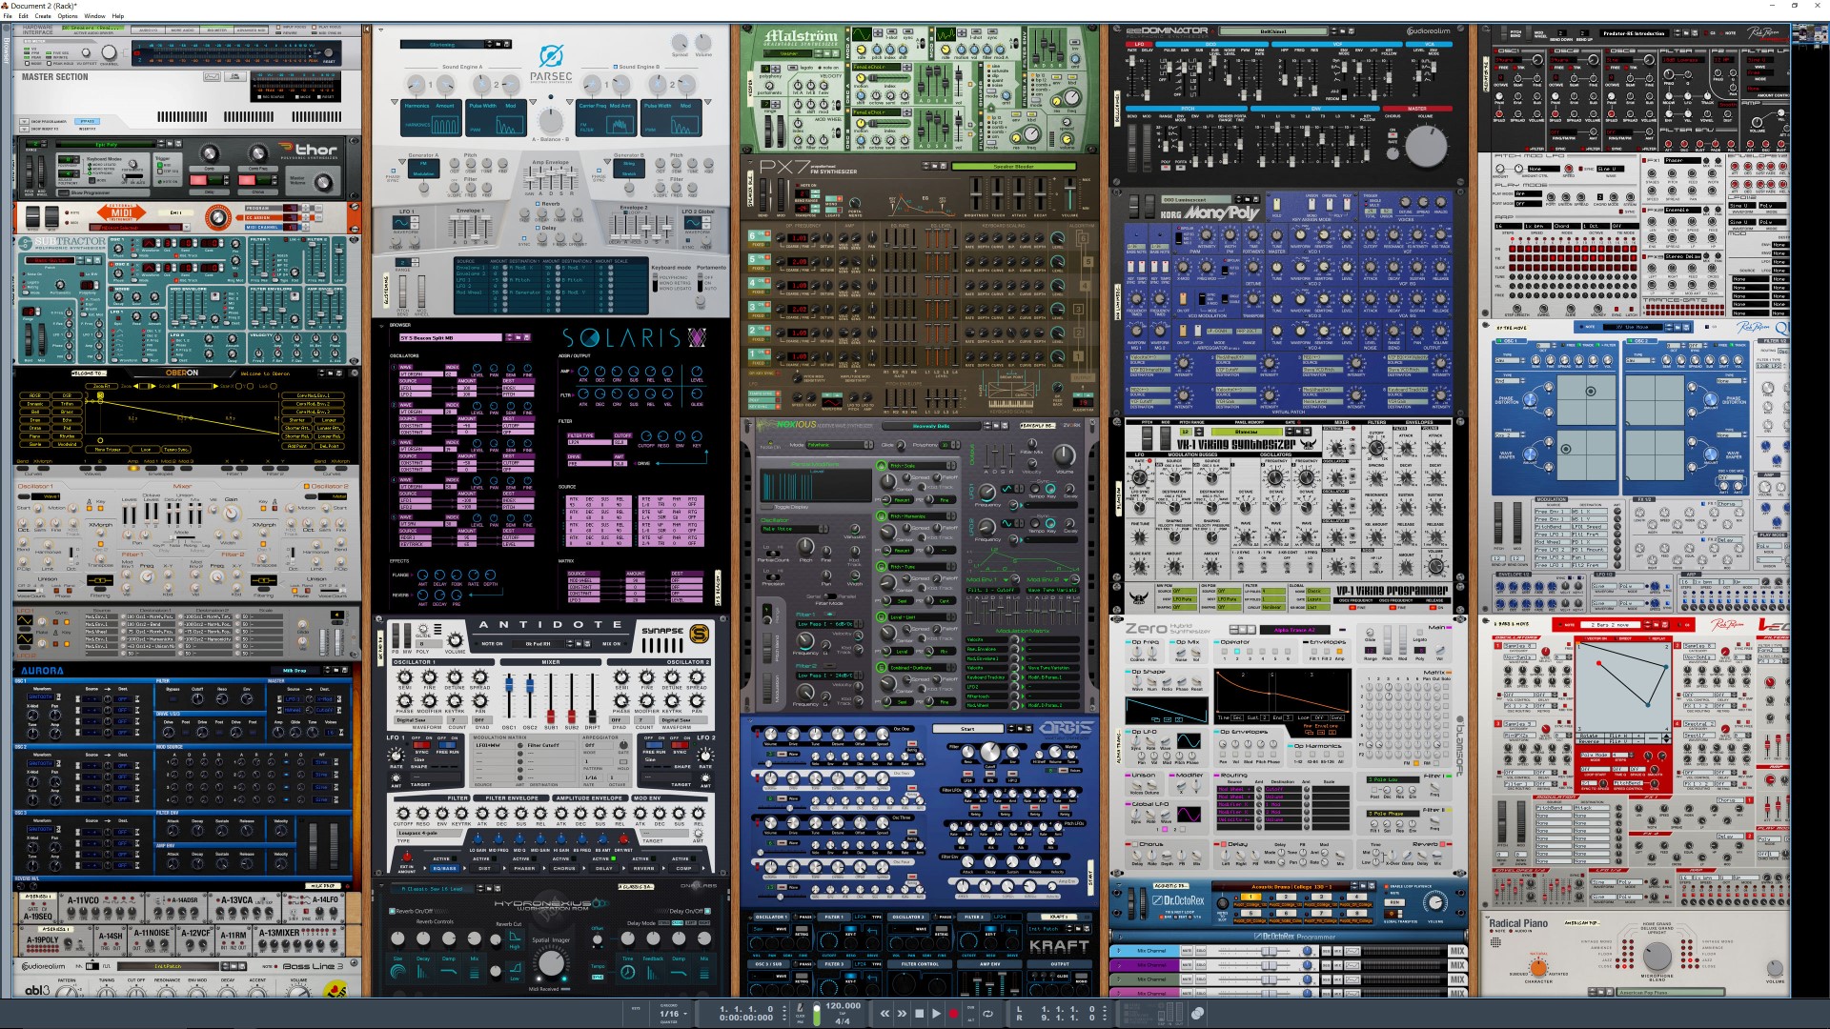Toggle Antidote arpeggiator HOLD button
The height and width of the screenshot is (1029, 1830).
(623, 761)
